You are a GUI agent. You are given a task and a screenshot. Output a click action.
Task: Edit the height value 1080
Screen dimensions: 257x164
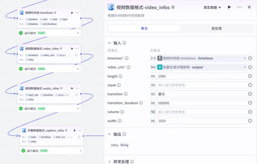point(202,76)
